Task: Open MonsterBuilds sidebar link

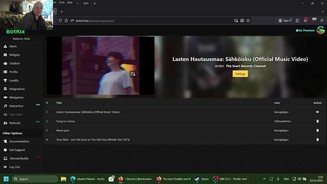Action: (x=19, y=158)
